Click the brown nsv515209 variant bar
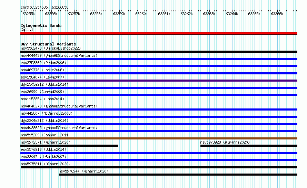This screenshot has width=307, height=188. tap(159, 138)
